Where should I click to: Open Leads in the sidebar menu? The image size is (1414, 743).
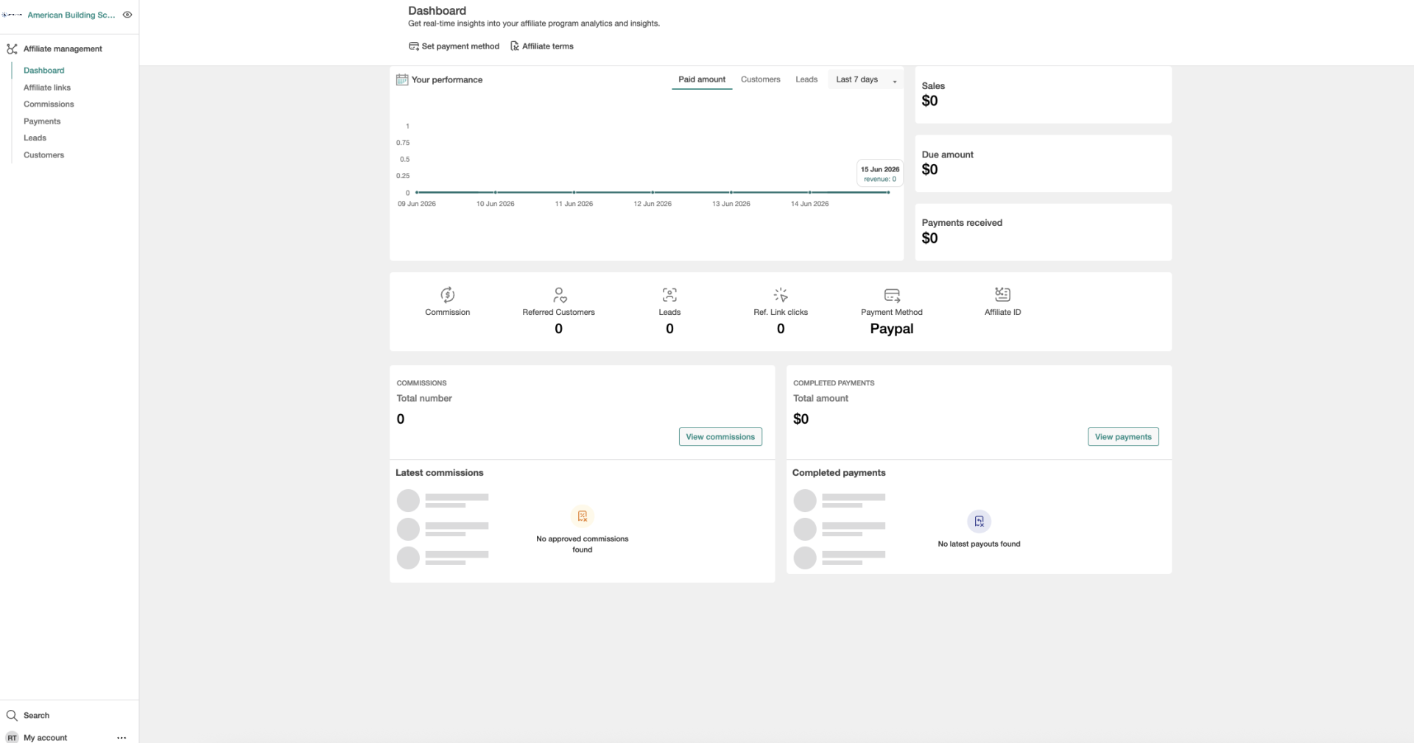[35, 138]
